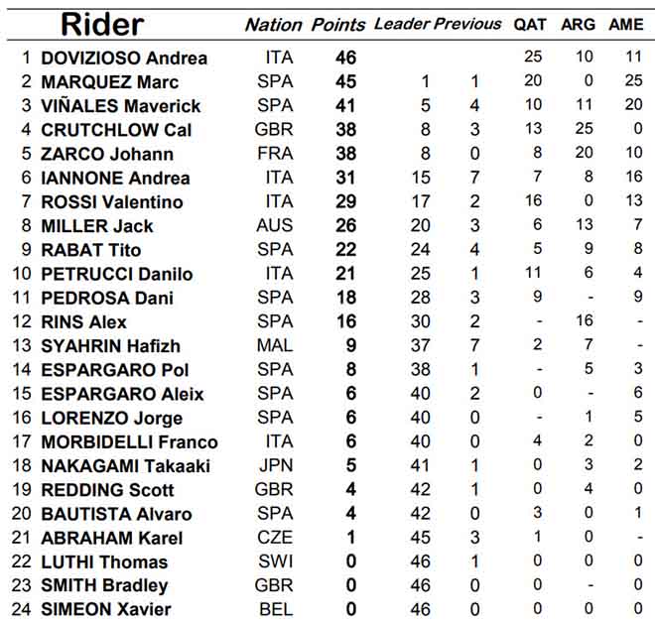Select Dovizioso's 46 points total
Image resolution: width=655 pixels, height=624 pixels.
pyautogui.click(x=346, y=59)
